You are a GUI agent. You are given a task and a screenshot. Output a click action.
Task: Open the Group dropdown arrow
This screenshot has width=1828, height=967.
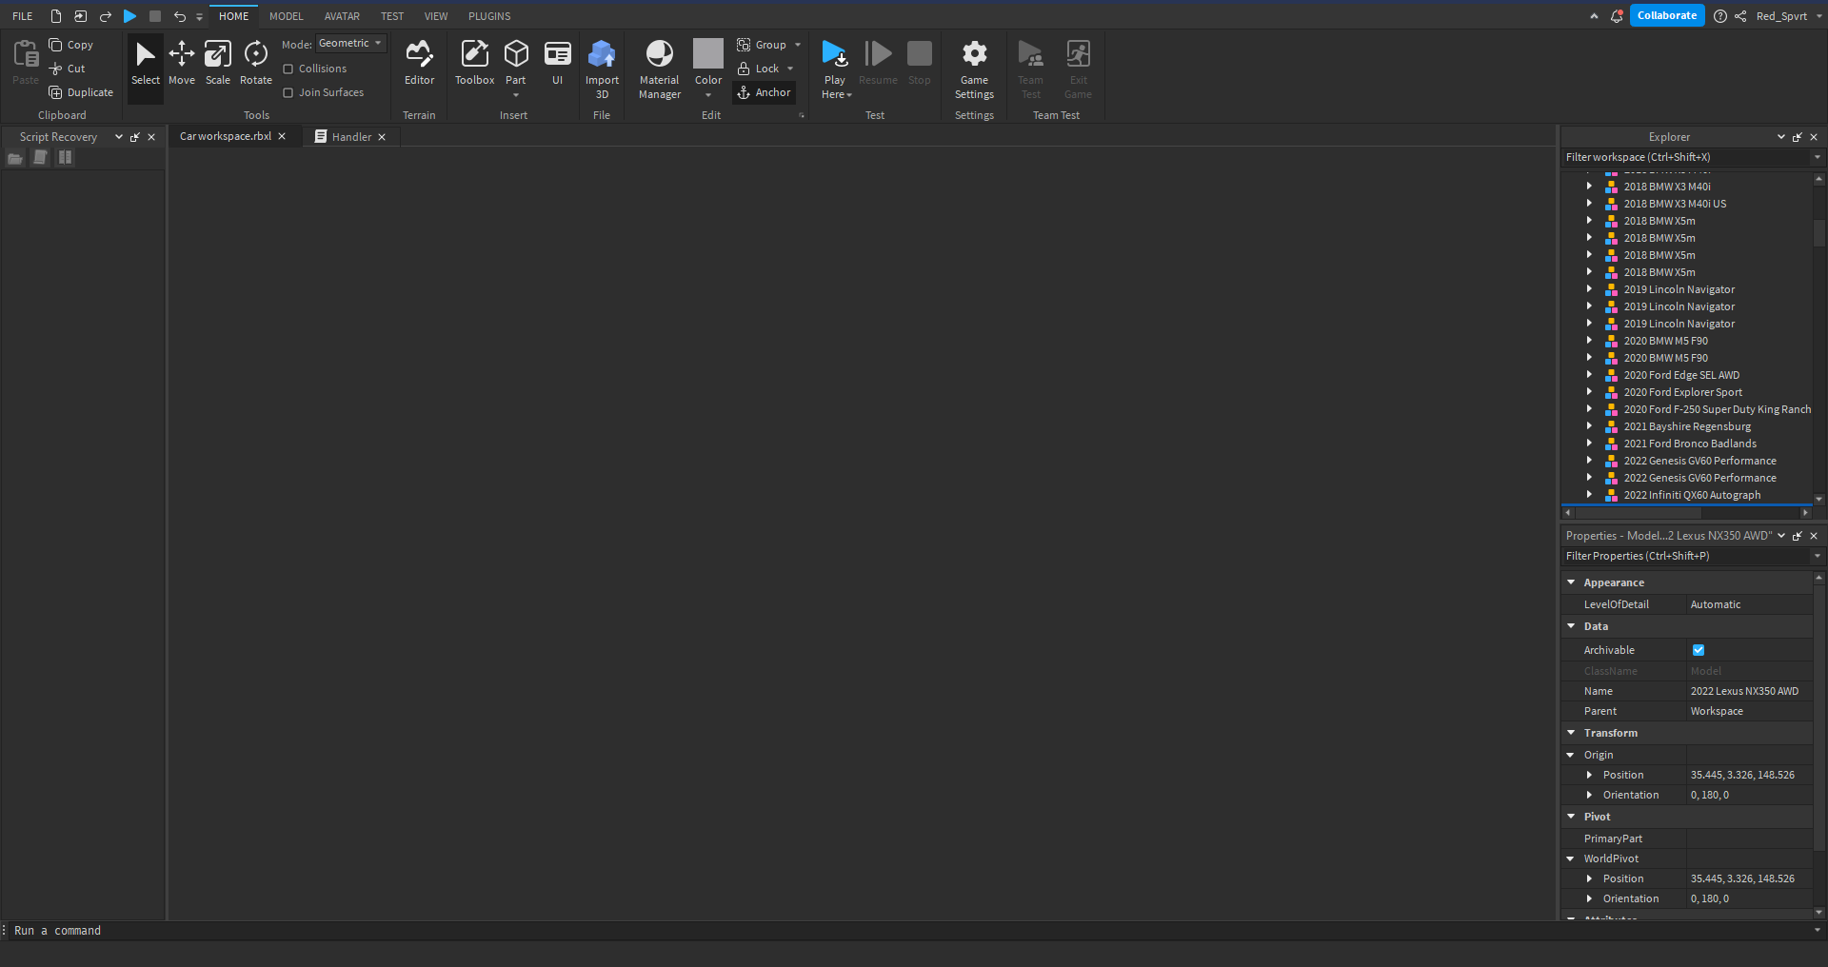click(x=798, y=45)
